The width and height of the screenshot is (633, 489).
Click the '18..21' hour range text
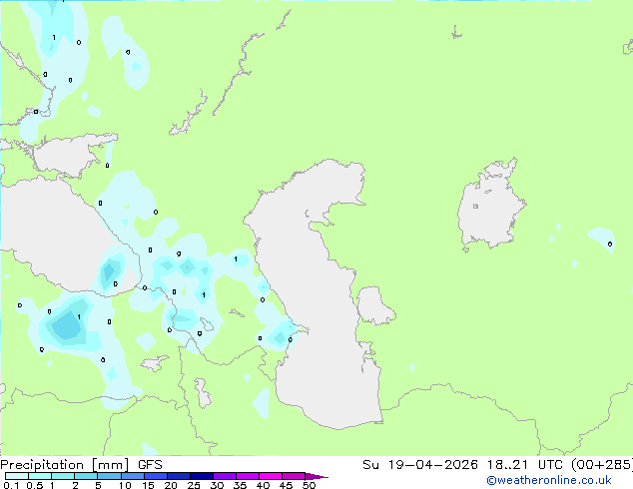(507, 465)
